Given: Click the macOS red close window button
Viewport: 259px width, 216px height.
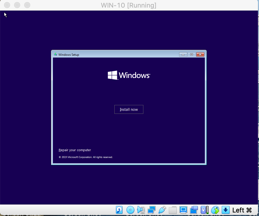Looking at the screenshot, I should click(7, 5).
